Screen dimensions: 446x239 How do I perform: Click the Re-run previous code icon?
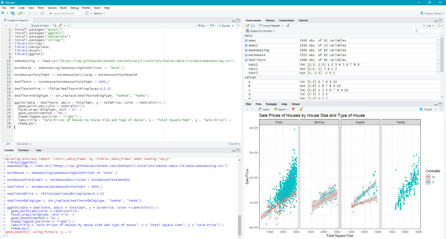tap(212, 26)
